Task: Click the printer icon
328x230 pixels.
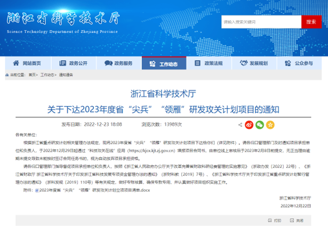Action: [x=270, y=220]
